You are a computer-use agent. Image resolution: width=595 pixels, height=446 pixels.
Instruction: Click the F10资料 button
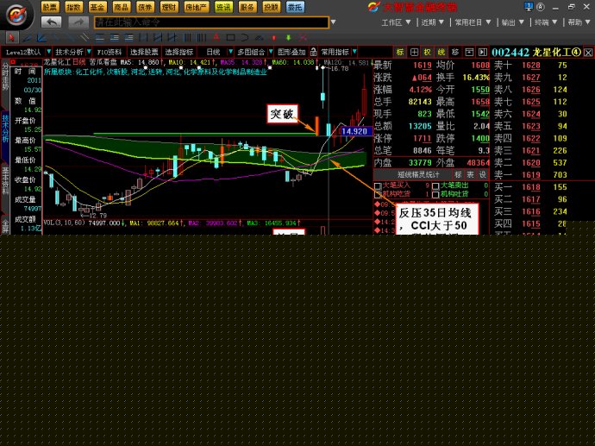(x=109, y=52)
